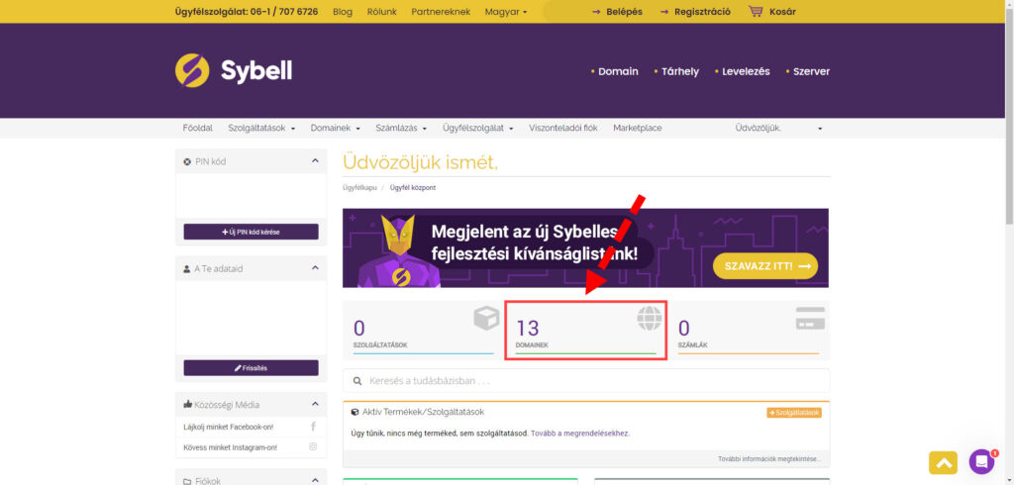Click the yellow scroll-to-top arrow button
The image size is (1014, 485).
tap(943, 462)
